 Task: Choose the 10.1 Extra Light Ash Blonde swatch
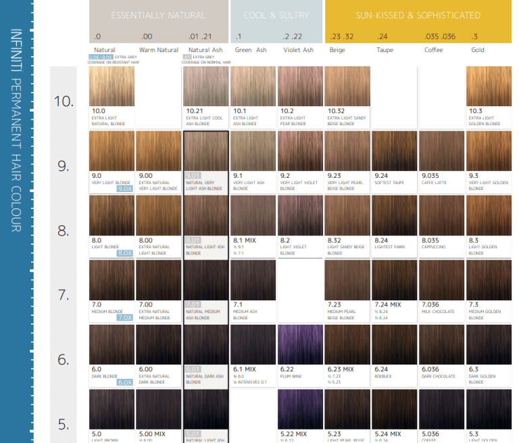tap(253, 86)
